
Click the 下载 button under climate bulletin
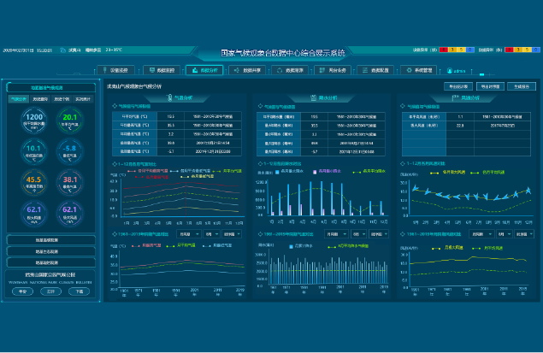pos(79,291)
